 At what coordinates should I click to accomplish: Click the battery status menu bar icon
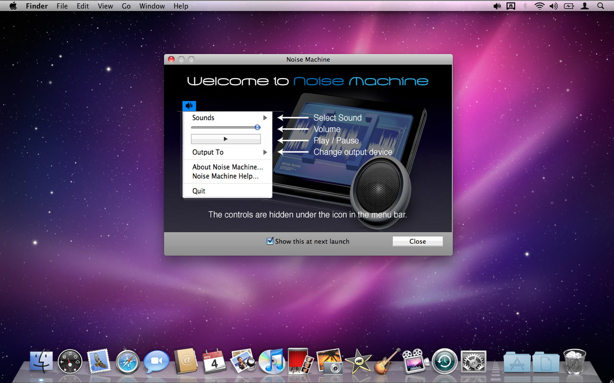coord(569,6)
